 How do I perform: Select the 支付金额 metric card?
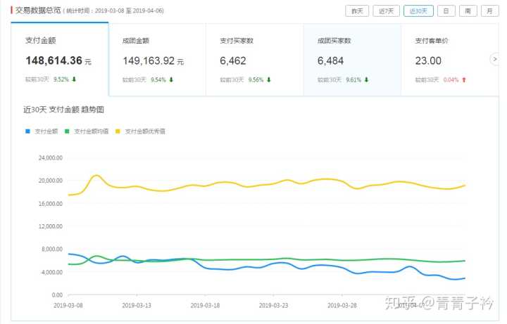pos(60,59)
